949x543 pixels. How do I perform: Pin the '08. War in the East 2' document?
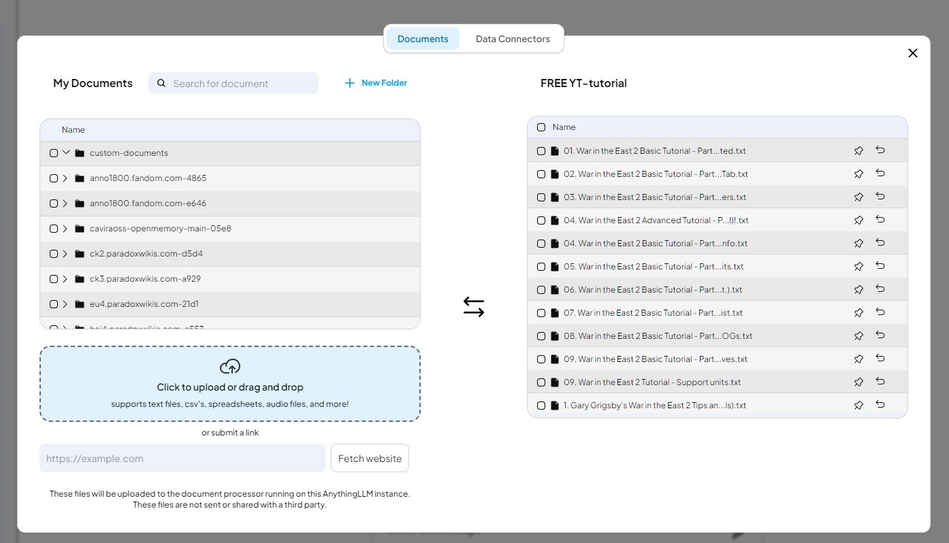pos(858,336)
